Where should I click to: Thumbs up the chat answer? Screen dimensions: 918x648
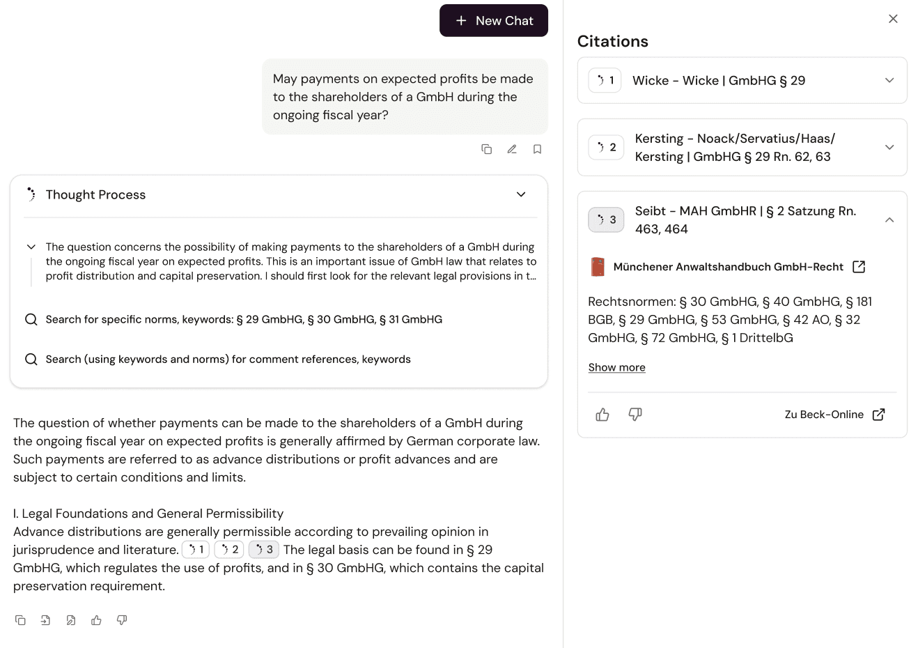click(96, 620)
